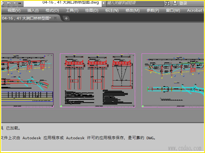Image resolution: width=205 pixels, height=153 pixels.
Task: Select the middle bridge cross-section drawing sheet
Action: pyautogui.click(x=98, y=80)
